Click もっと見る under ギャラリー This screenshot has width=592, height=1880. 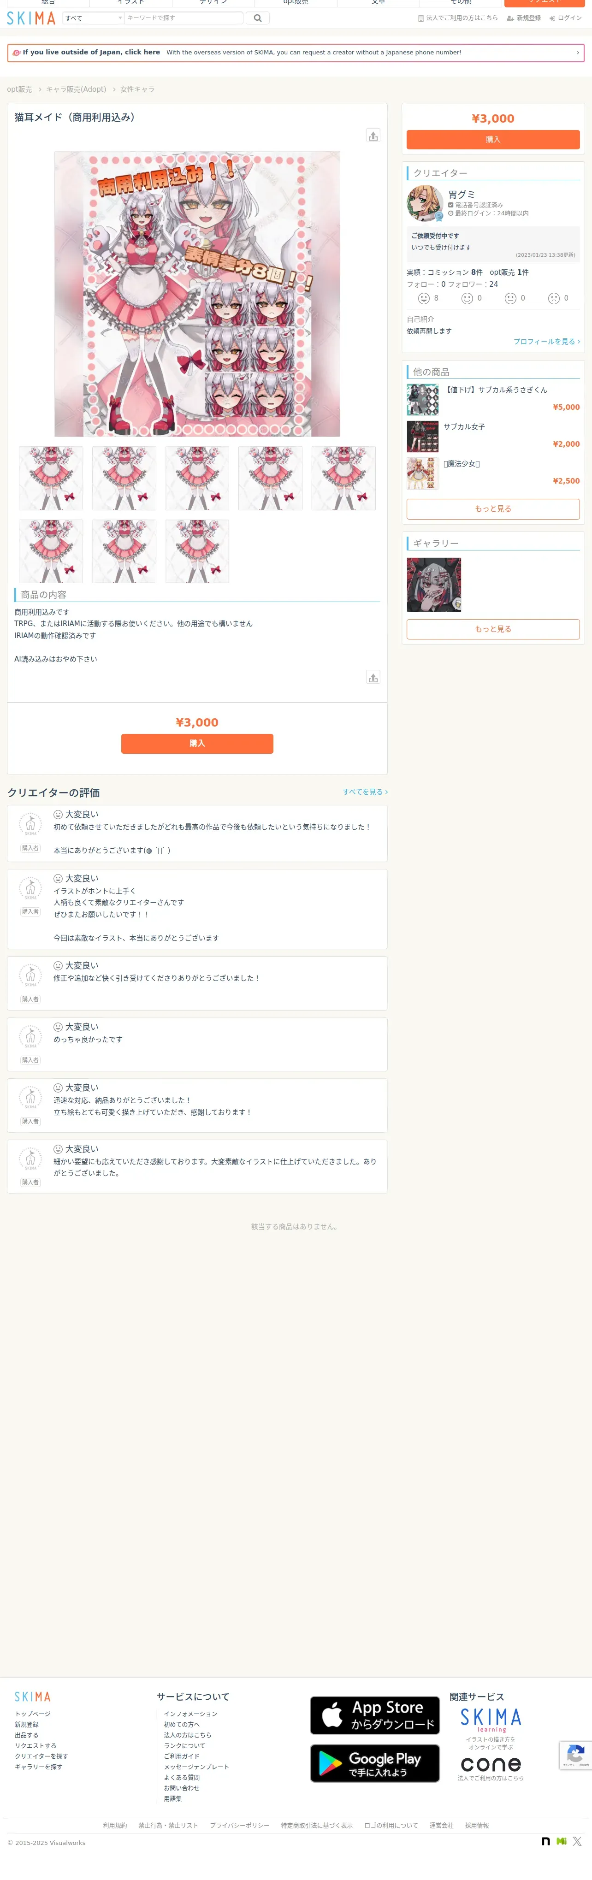(493, 629)
